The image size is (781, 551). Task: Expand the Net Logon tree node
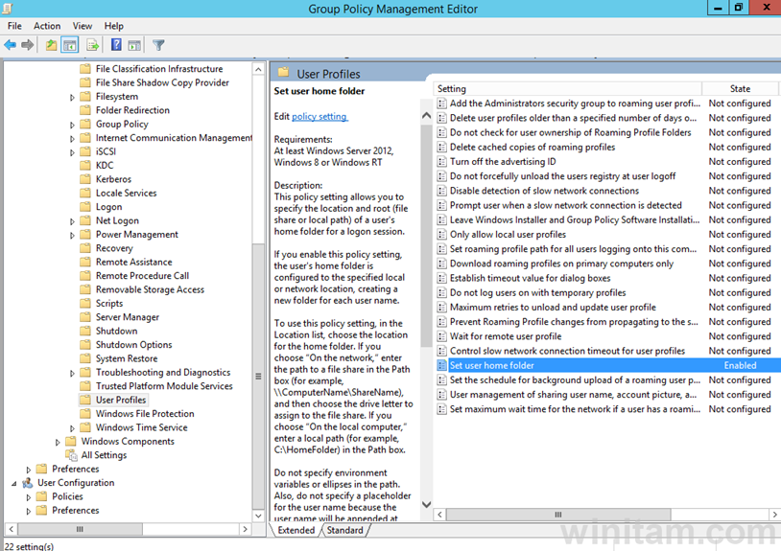pos(72,221)
